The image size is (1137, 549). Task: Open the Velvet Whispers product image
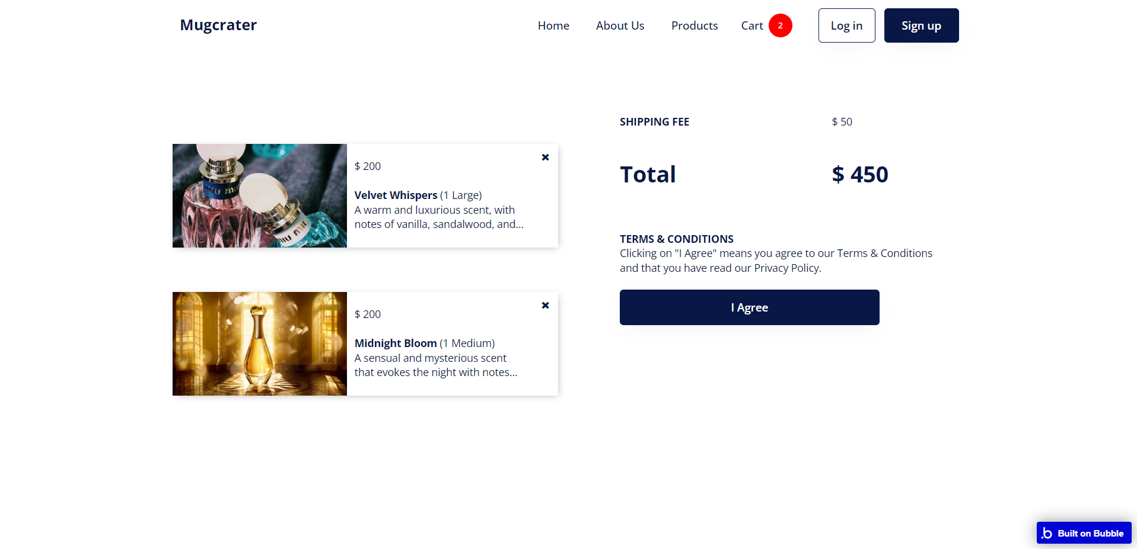[260, 195]
